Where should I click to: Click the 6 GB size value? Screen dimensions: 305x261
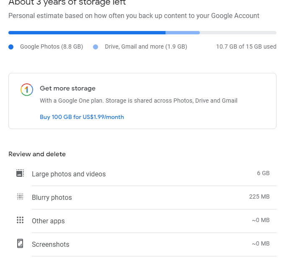tap(263, 173)
